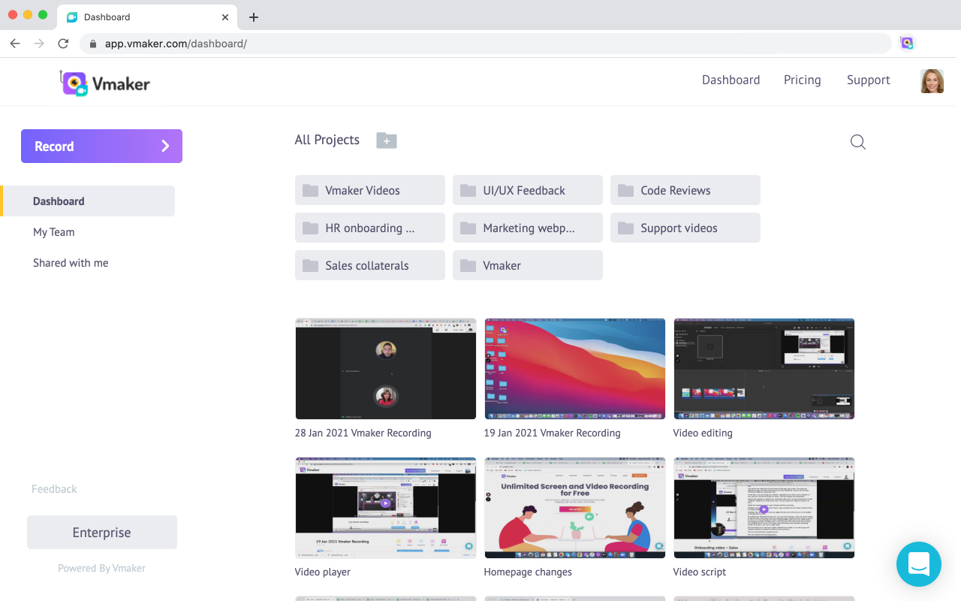Click the Feedback link
961x601 pixels.
click(x=54, y=489)
